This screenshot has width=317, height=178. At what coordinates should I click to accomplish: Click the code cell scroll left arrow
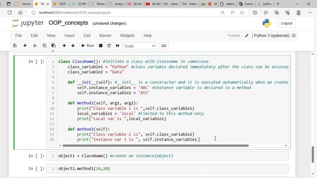[60, 145]
